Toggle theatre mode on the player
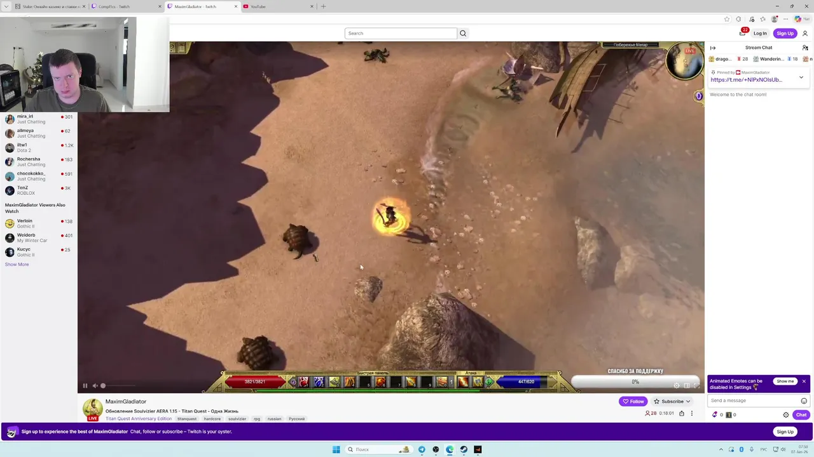This screenshot has width=814, height=457. coord(687,386)
